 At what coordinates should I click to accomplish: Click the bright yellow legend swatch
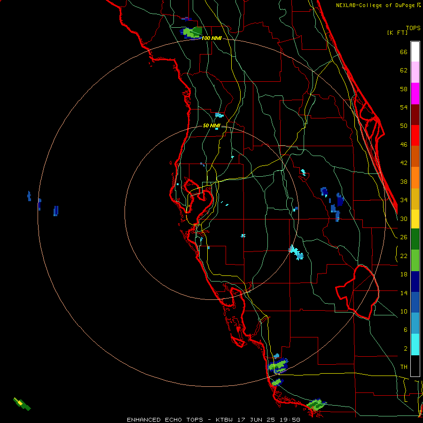click(415, 219)
